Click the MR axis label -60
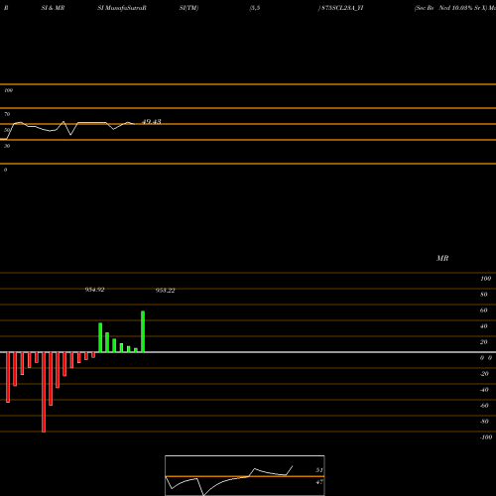The image size is (496, 496). click(x=484, y=406)
